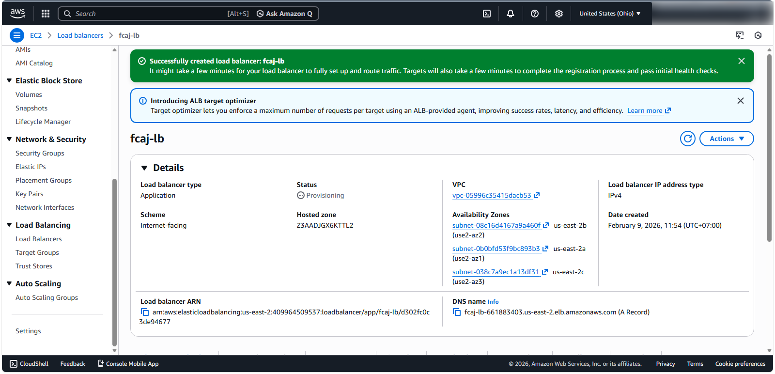Screen dimensions: 775x374
Task: Open us-east-2c subnet external link icon
Action: point(545,272)
